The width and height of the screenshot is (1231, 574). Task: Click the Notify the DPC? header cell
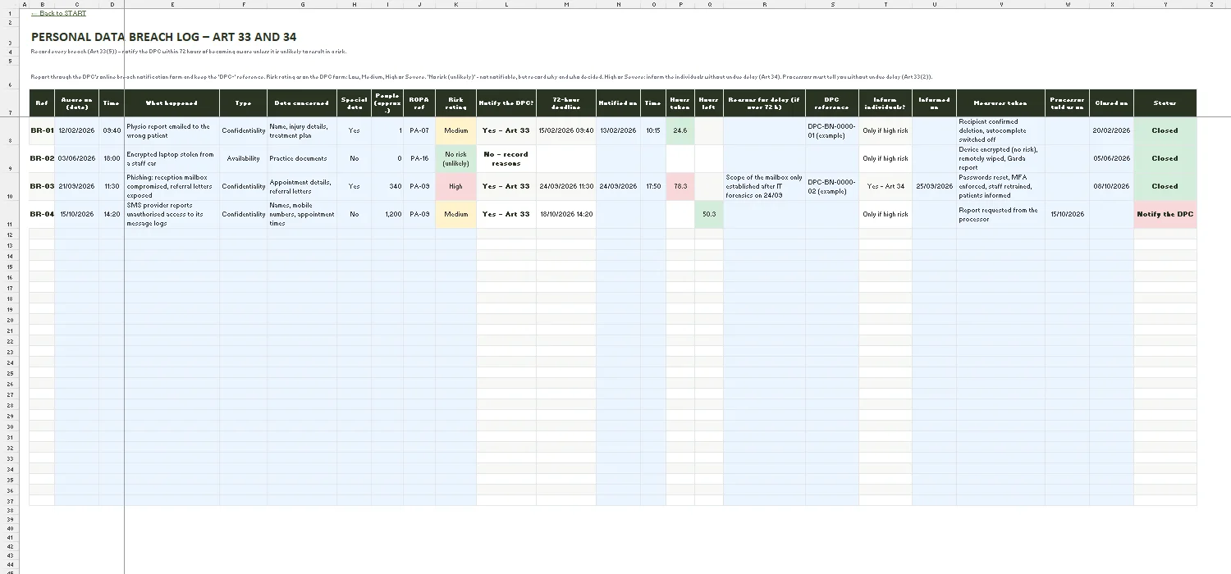pyautogui.click(x=506, y=103)
